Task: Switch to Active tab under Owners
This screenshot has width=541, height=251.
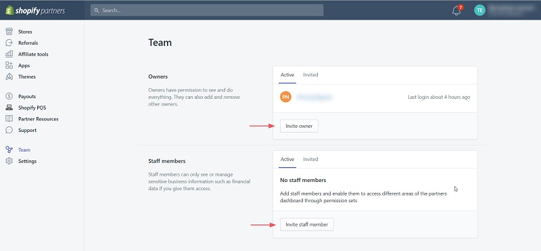Action: point(287,75)
